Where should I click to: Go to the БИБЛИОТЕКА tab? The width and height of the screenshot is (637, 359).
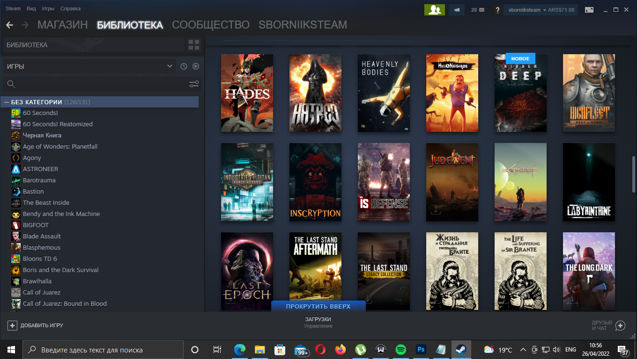tap(130, 25)
